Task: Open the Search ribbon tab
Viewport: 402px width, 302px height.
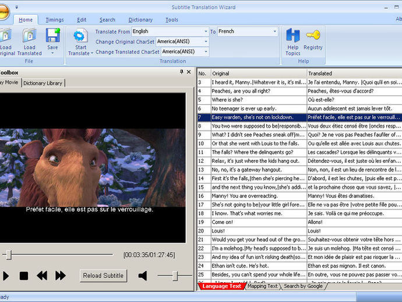Action: [x=107, y=20]
